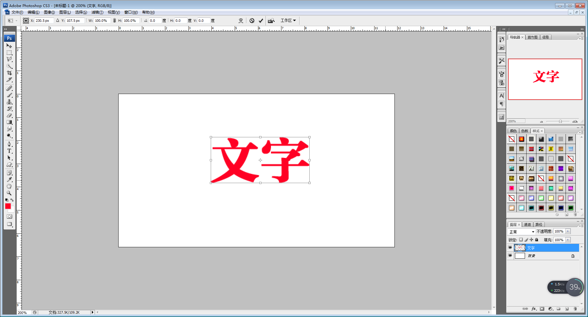Open the blend mode 正常 dropdown
This screenshot has height=317, width=588.
tap(522, 232)
